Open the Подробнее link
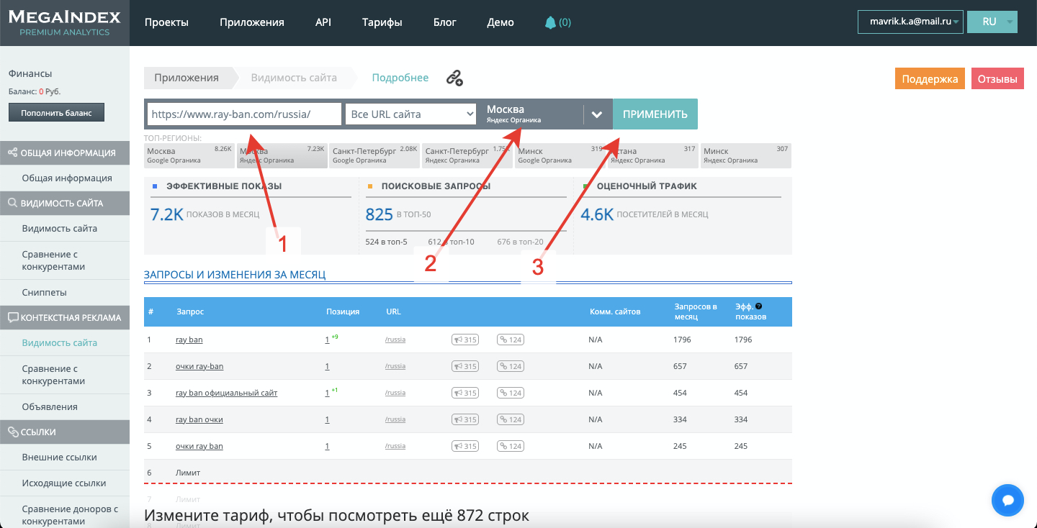Viewport: 1037px width, 528px height. point(400,78)
